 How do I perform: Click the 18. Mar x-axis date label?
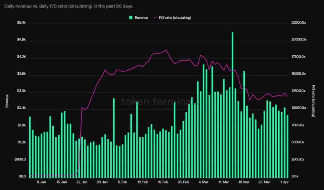(x=243, y=182)
